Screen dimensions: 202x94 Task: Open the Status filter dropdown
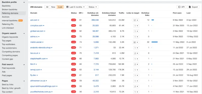click(x=93, y=7)
